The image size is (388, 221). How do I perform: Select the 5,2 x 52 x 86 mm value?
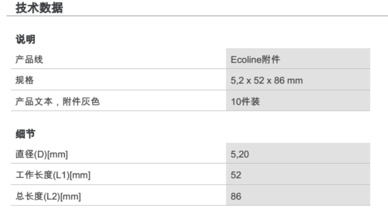point(266,81)
